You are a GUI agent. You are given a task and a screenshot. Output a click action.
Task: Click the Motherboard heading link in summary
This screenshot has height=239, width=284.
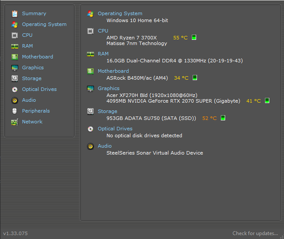[x=113, y=71]
